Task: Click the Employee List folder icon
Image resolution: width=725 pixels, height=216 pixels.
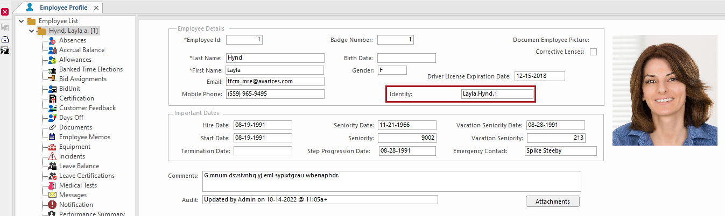Action: pyautogui.click(x=31, y=21)
